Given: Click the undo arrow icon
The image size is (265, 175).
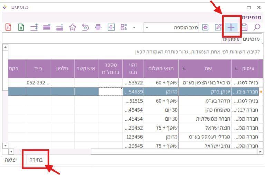Looking at the screenshot, I should 85,27.
